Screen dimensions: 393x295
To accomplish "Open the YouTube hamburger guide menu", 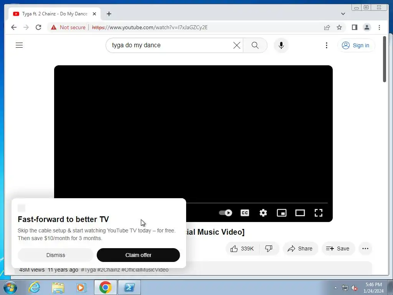I will (19, 45).
